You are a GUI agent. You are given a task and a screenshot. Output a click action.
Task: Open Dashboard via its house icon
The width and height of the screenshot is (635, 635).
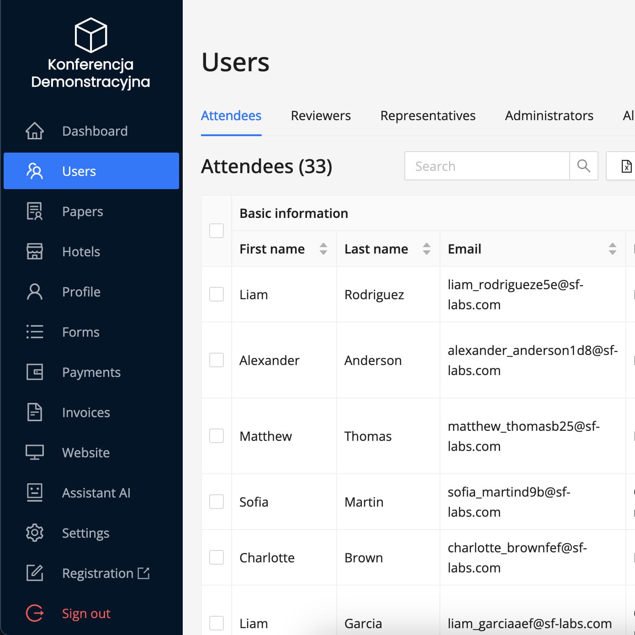[35, 131]
